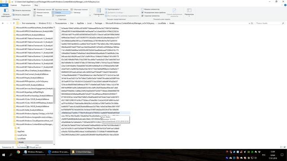This screenshot has height=161, width=287.
Task: Open the ribbon Help icon
Action: coord(285,5)
